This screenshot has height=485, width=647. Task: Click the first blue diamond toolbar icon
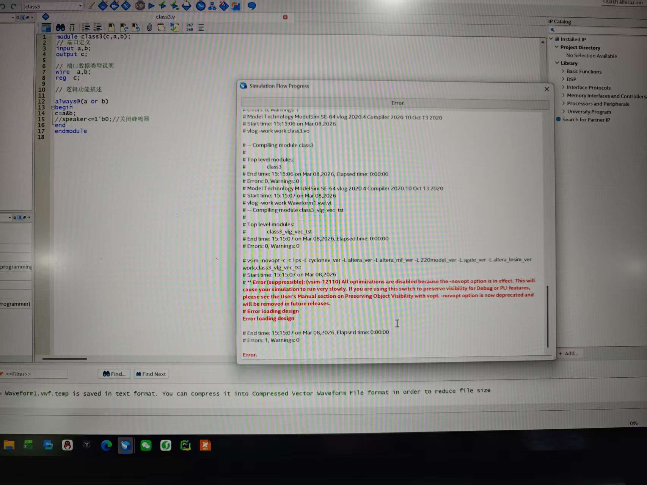click(x=103, y=6)
